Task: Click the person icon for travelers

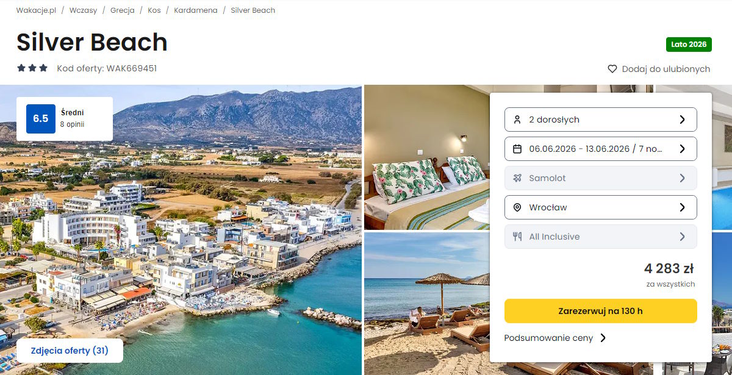Action: pos(517,120)
